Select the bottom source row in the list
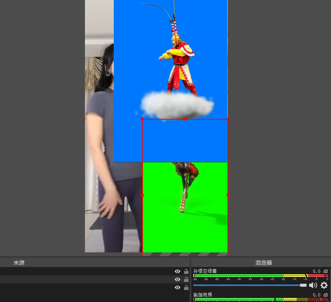The width and height of the screenshot is (331, 302). point(95,287)
